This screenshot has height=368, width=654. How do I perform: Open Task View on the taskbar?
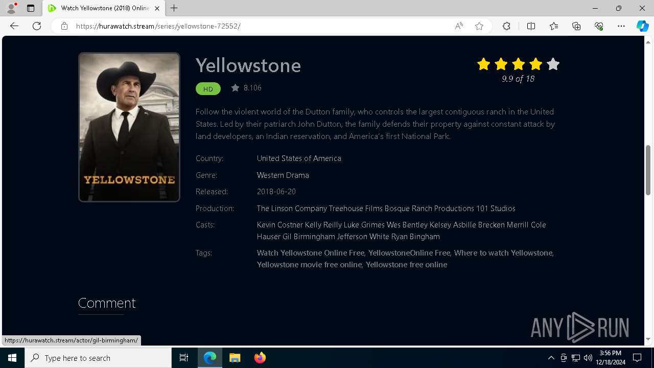coord(184,358)
